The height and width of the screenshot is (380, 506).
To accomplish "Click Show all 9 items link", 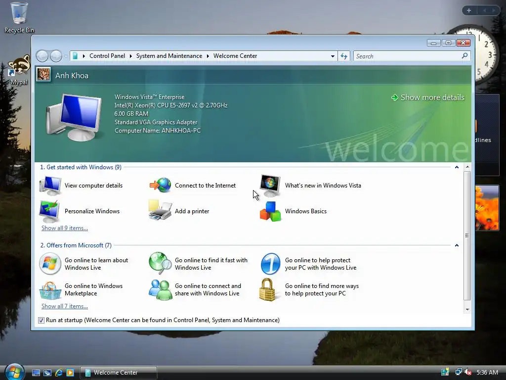I will click(x=65, y=228).
